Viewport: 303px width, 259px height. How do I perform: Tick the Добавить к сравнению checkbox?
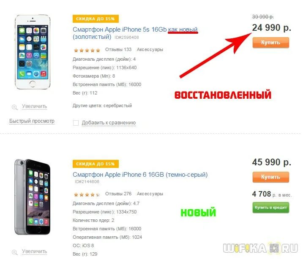(76, 123)
